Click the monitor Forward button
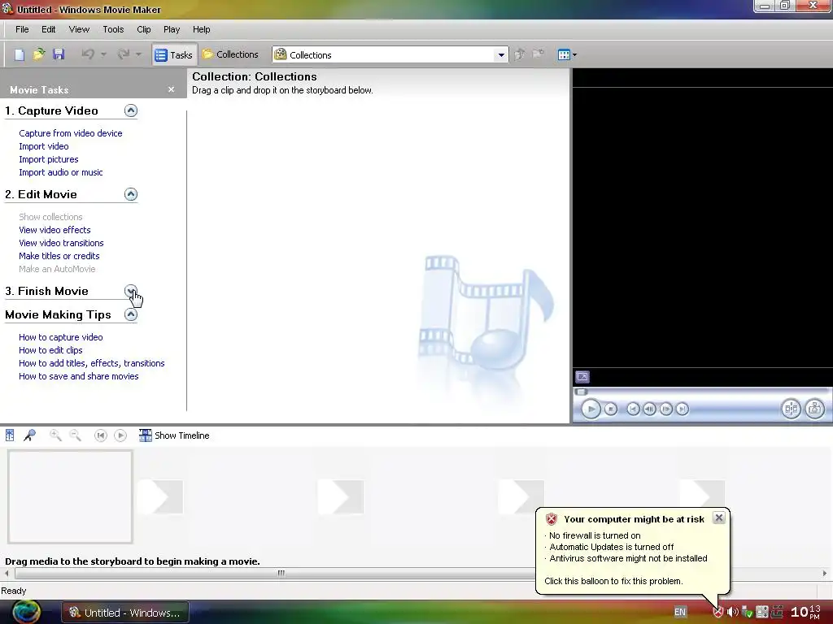The width and height of the screenshot is (833, 624). click(683, 409)
